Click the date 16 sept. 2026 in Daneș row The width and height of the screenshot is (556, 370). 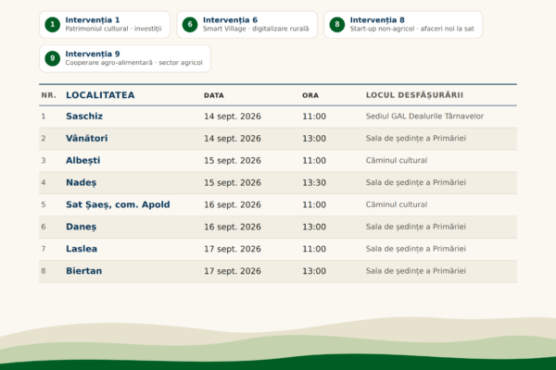tap(233, 227)
